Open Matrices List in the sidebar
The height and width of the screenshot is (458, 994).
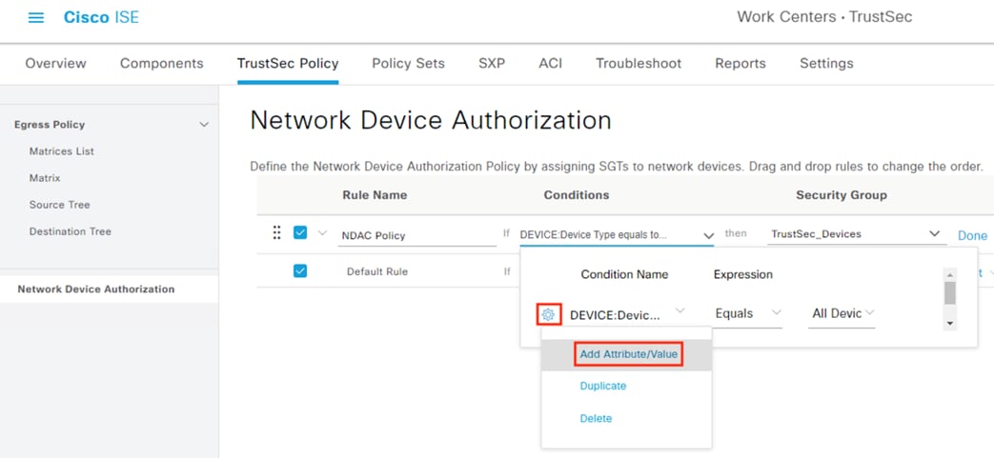point(62,151)
